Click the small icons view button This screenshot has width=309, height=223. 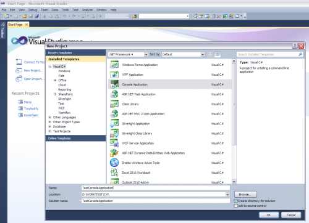(x=210, y=54)
